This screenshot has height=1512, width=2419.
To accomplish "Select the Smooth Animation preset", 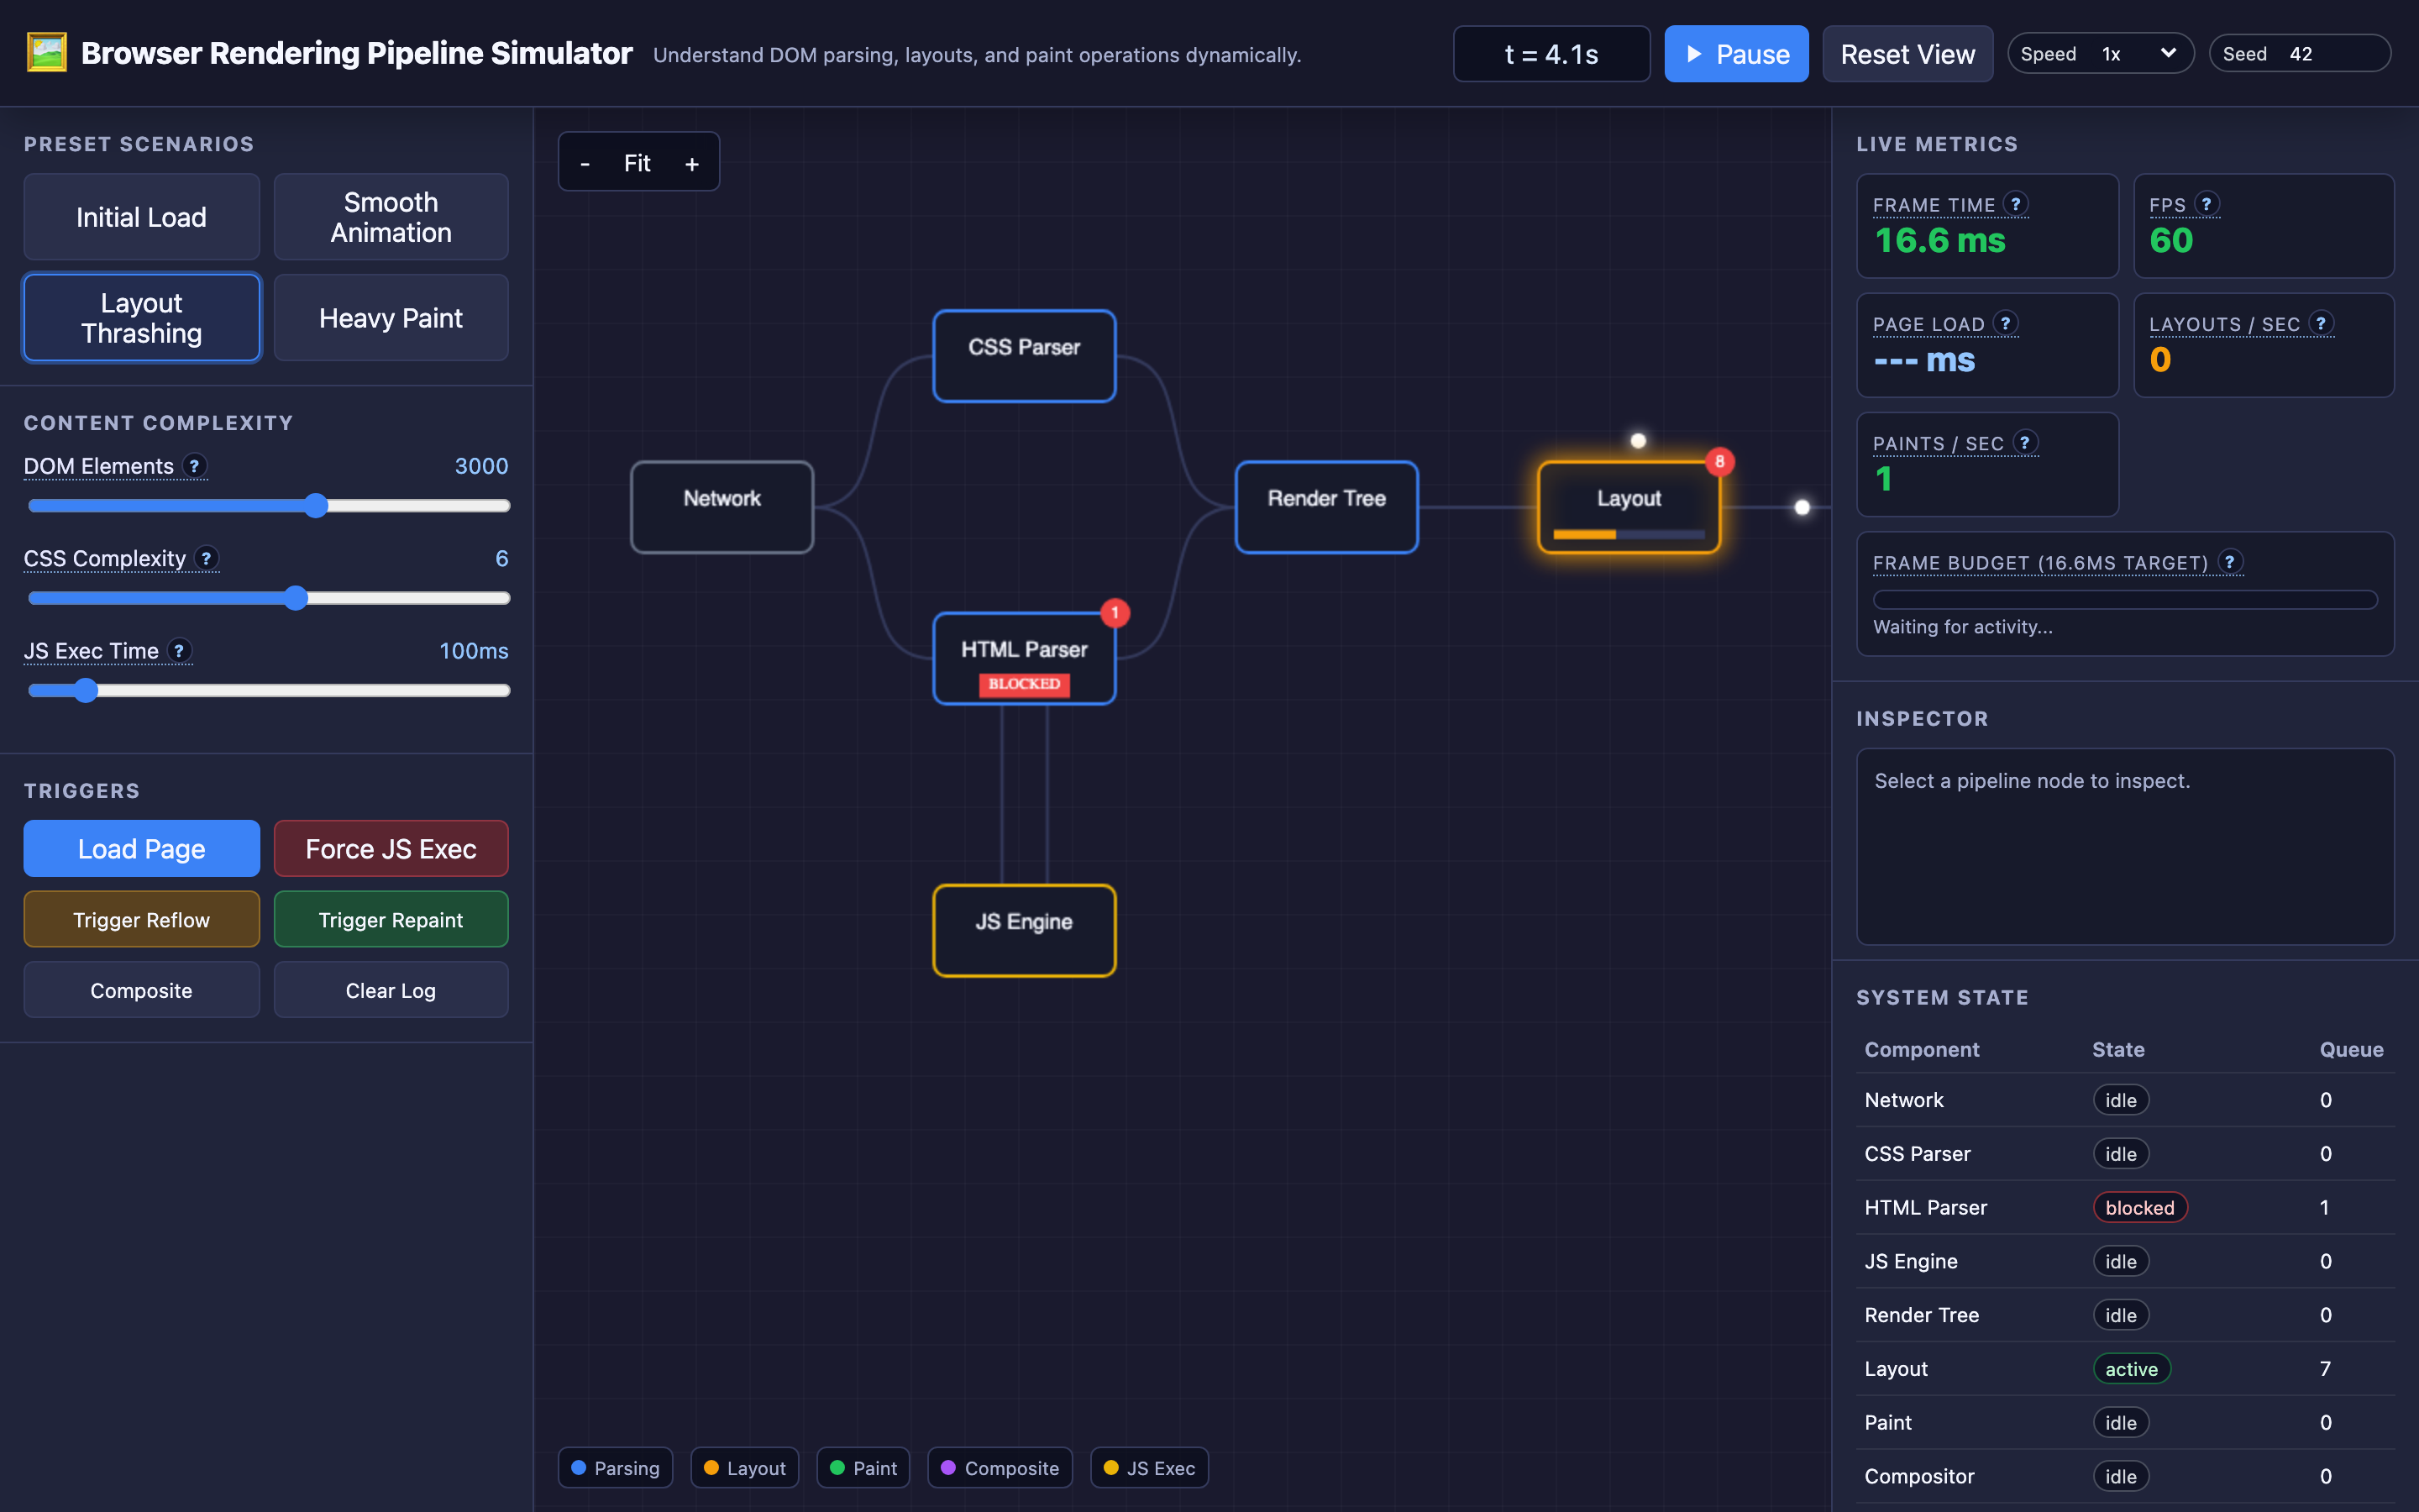I will 391,217.
